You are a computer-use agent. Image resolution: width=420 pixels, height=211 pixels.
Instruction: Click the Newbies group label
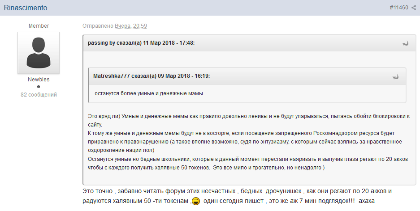coord(39,80)
